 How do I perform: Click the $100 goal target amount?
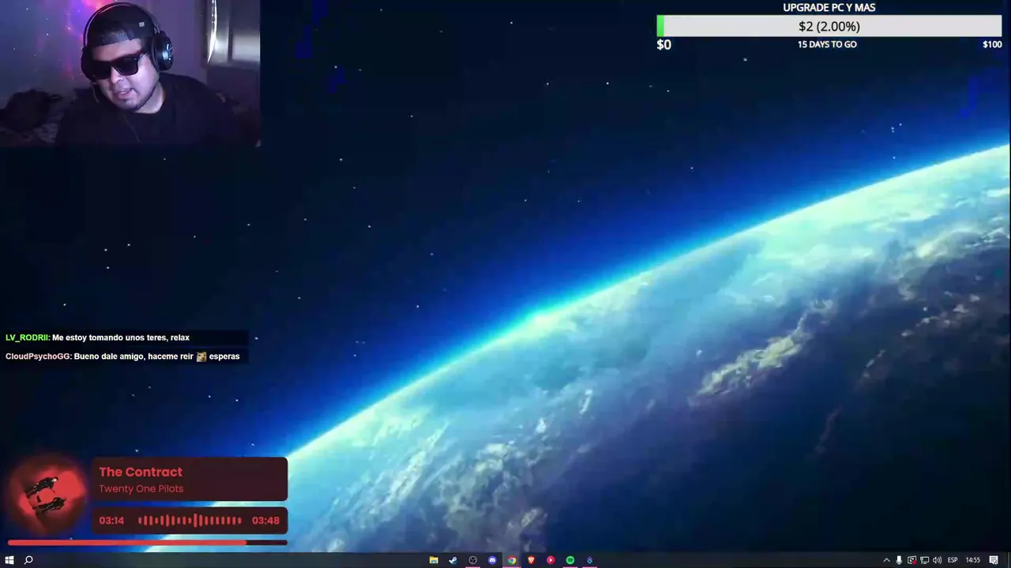pyautogui.click(x=992, y=44)
